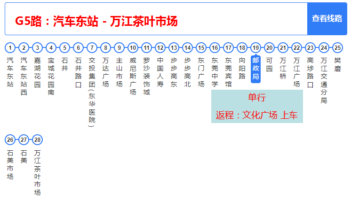351x201 pixels.
Task: Select stop circle number 2
Action: [x=24, y=48]
